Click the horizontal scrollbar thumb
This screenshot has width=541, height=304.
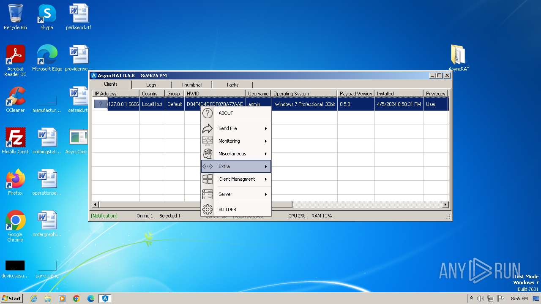pyautogui.click(x=195, y=205)
